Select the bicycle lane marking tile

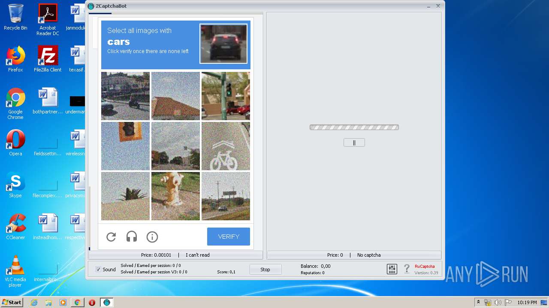pyautogui.click(x=226, y=146)
